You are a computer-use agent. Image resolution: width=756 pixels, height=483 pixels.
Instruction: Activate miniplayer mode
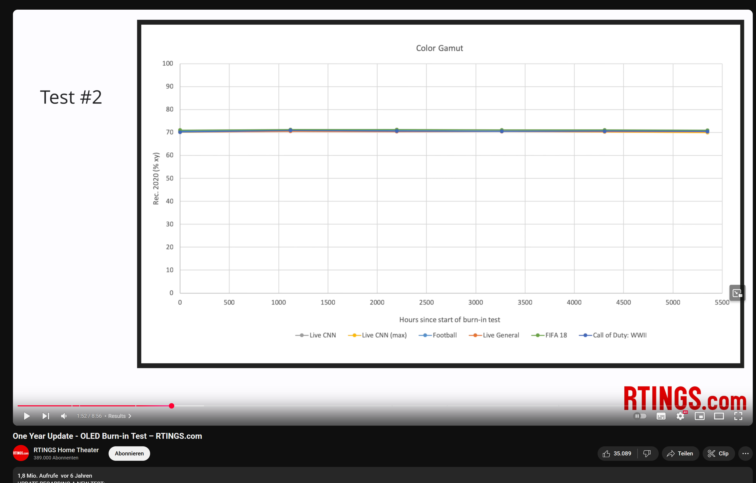700,416
